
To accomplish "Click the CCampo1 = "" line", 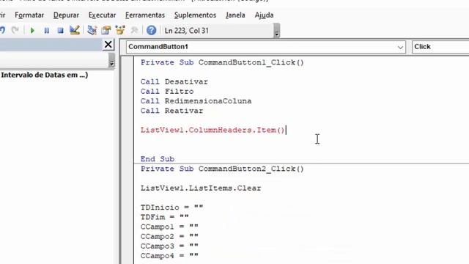I will (169, 227).
